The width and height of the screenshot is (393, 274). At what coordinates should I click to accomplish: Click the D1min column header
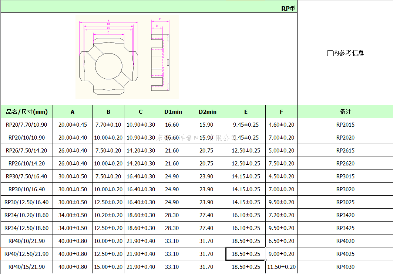click(x=173, y=112)
